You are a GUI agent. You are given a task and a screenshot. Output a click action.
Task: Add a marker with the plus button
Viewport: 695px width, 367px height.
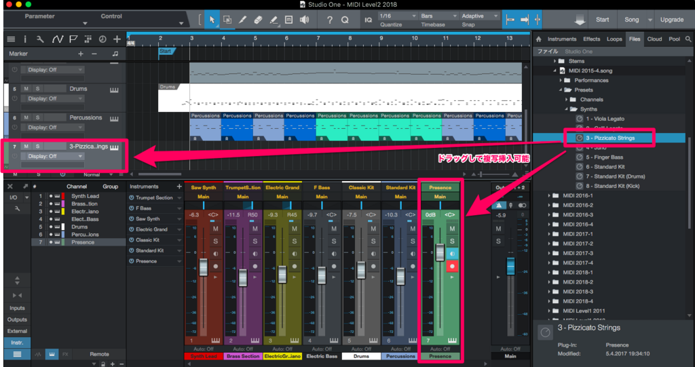[x=81, y=54]
